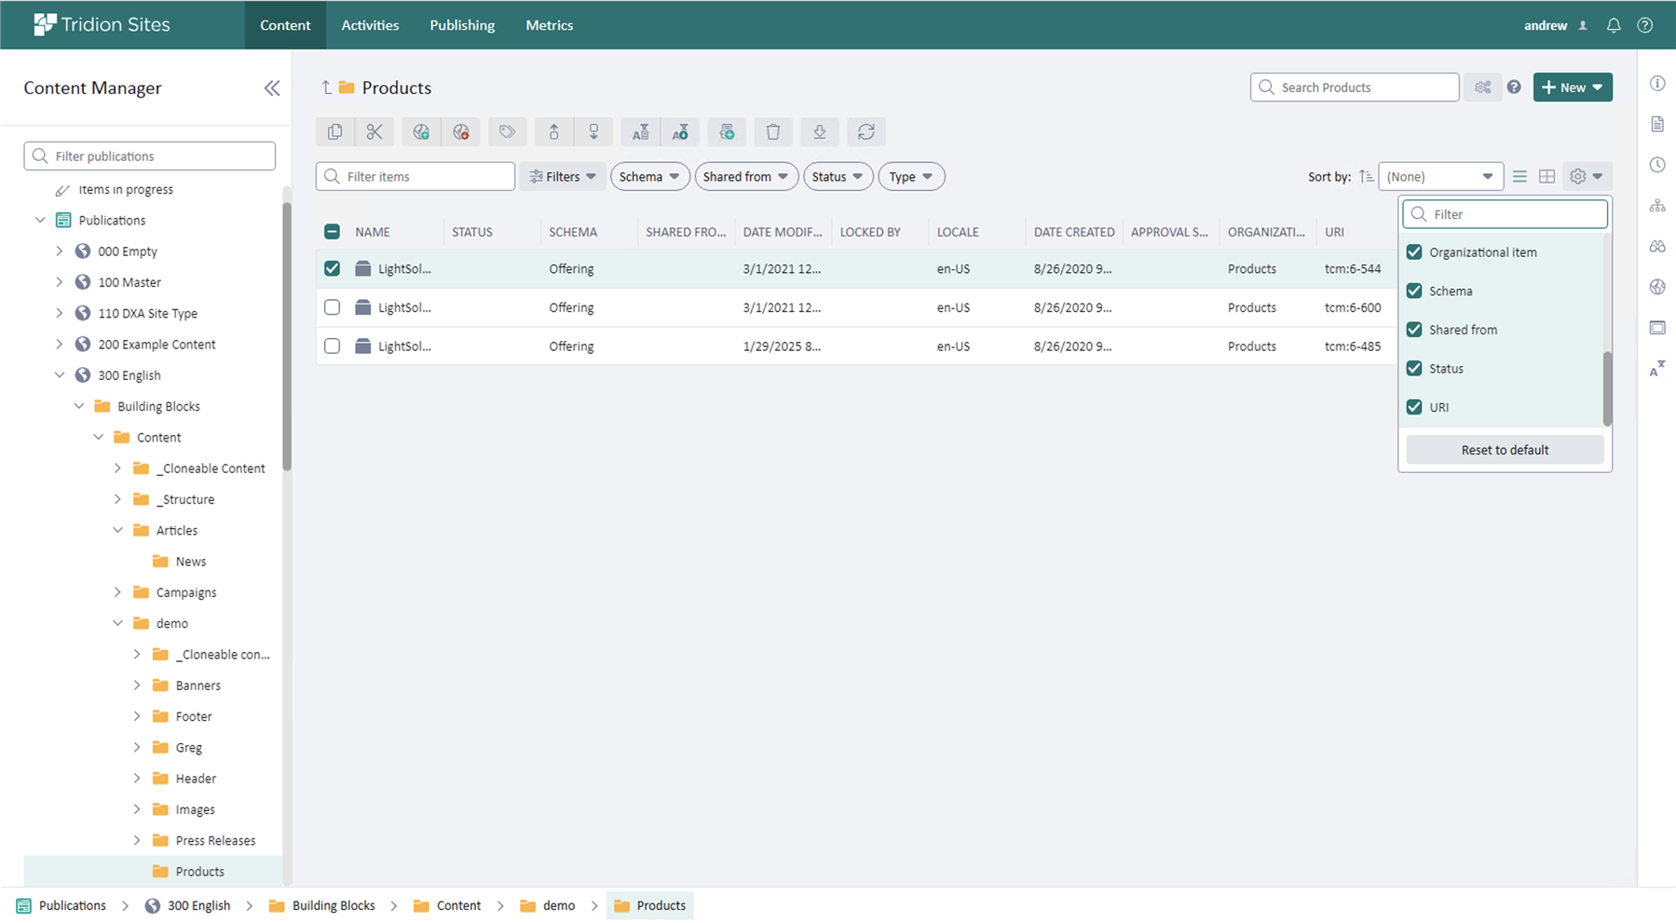Collapse the Building Blocks folder
The image size is (1676, 923).
pyautogui.click(x=79, y=405)
